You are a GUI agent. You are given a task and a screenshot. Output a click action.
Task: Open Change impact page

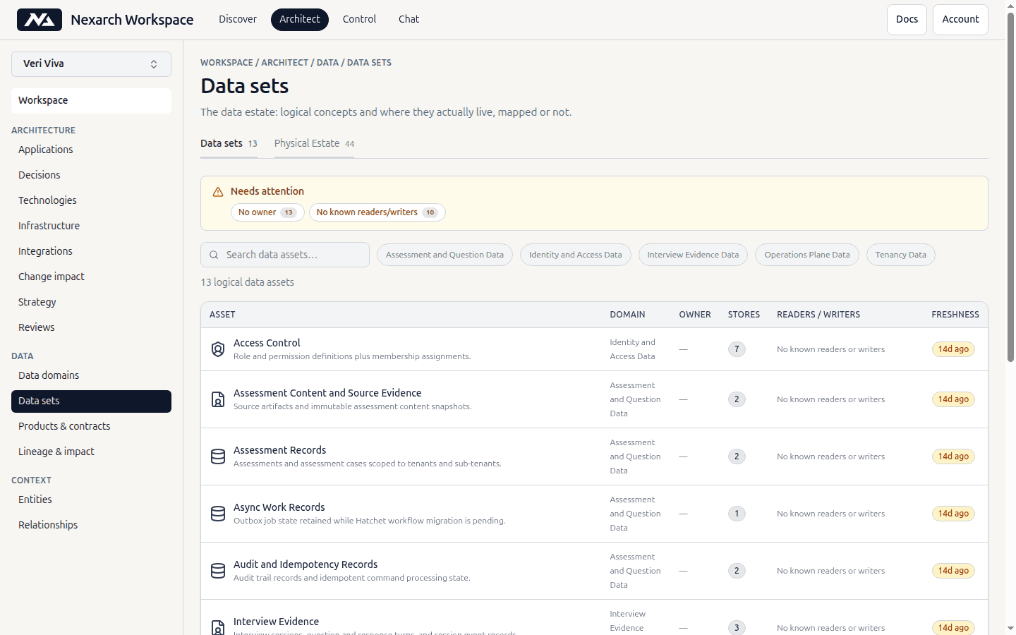coord(91,277)
